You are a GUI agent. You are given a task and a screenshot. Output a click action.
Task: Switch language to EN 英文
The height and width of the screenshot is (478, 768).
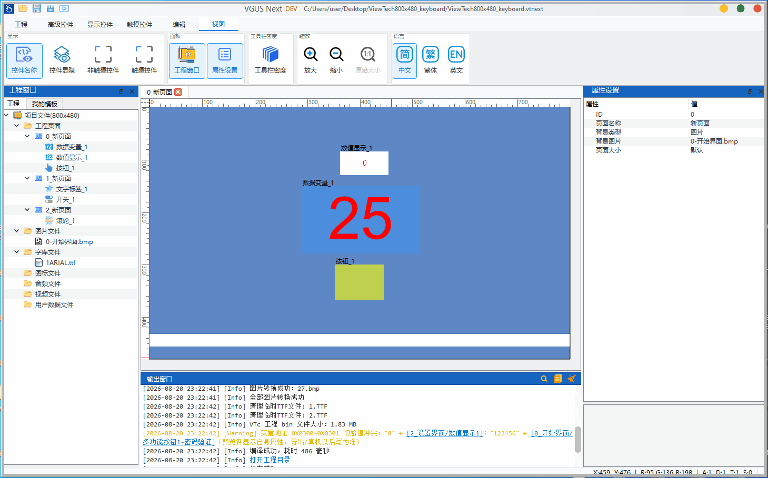[x=456, y=60]
